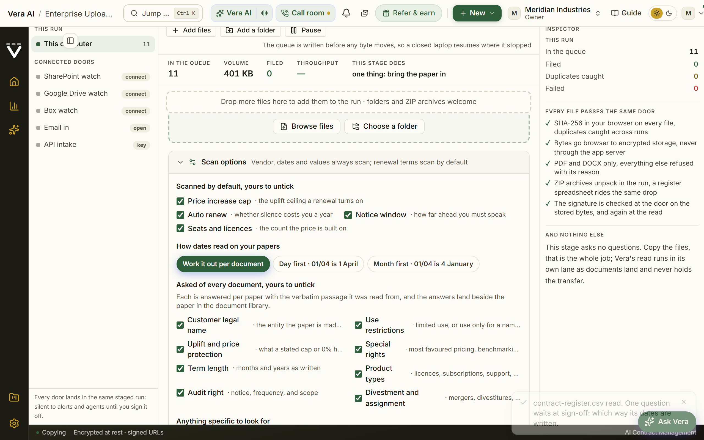704x440 pixels.
Task: Connect the SharePoint watch door
Action: (x=136, y=77)
